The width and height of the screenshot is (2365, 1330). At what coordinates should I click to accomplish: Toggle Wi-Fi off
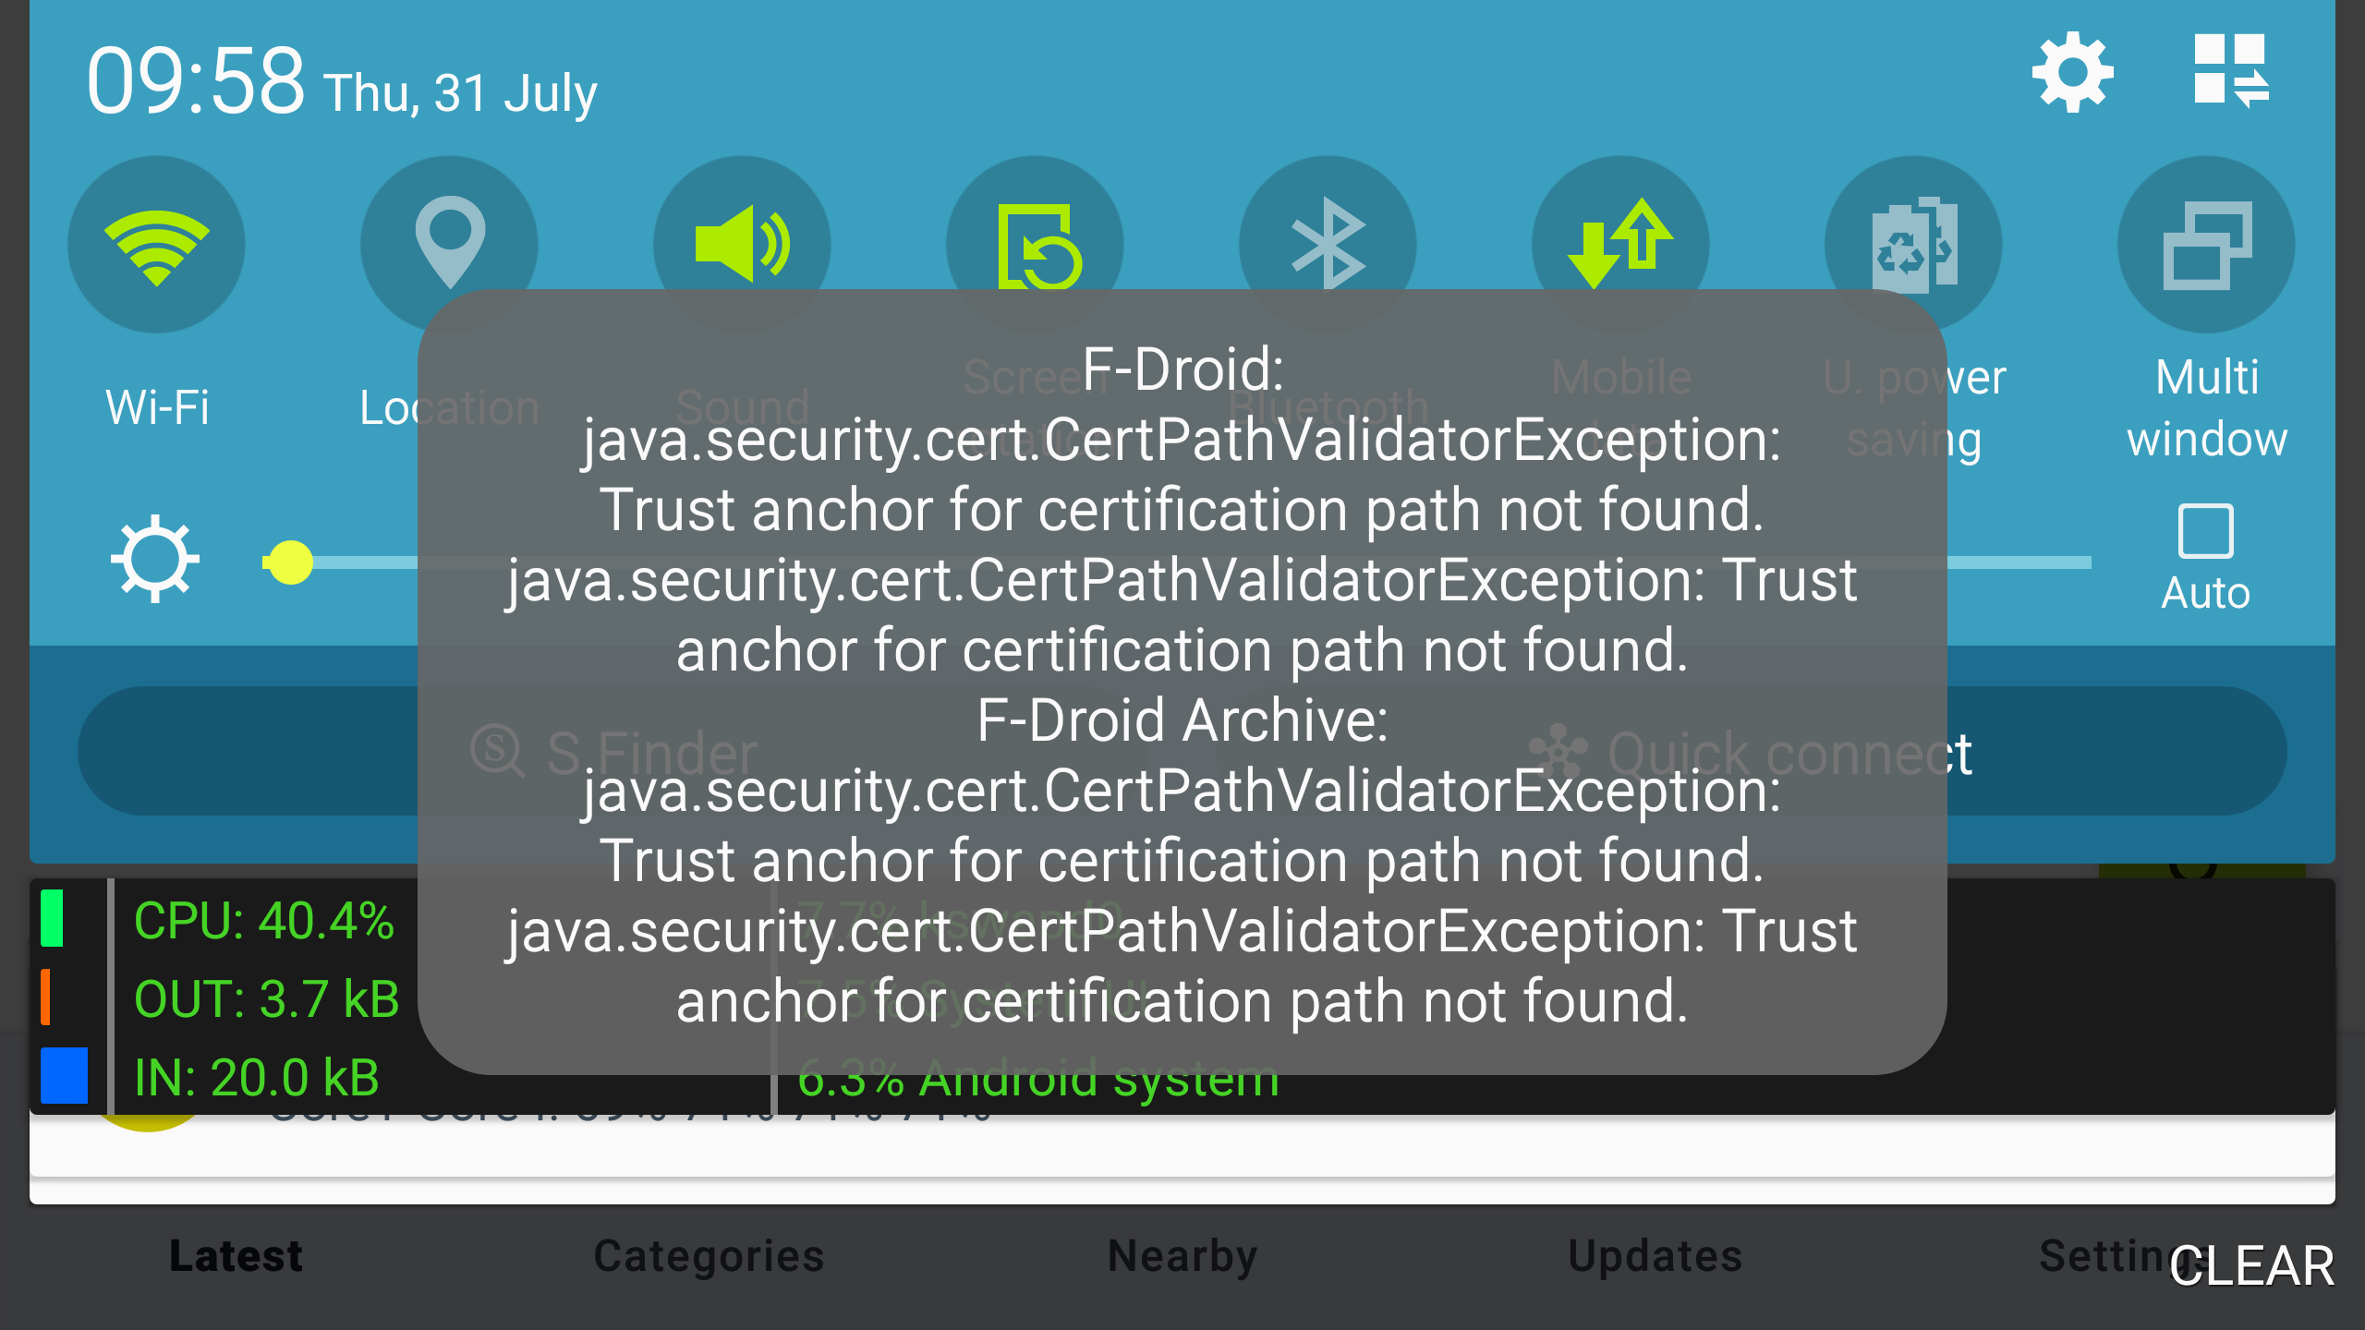(156, 245)
